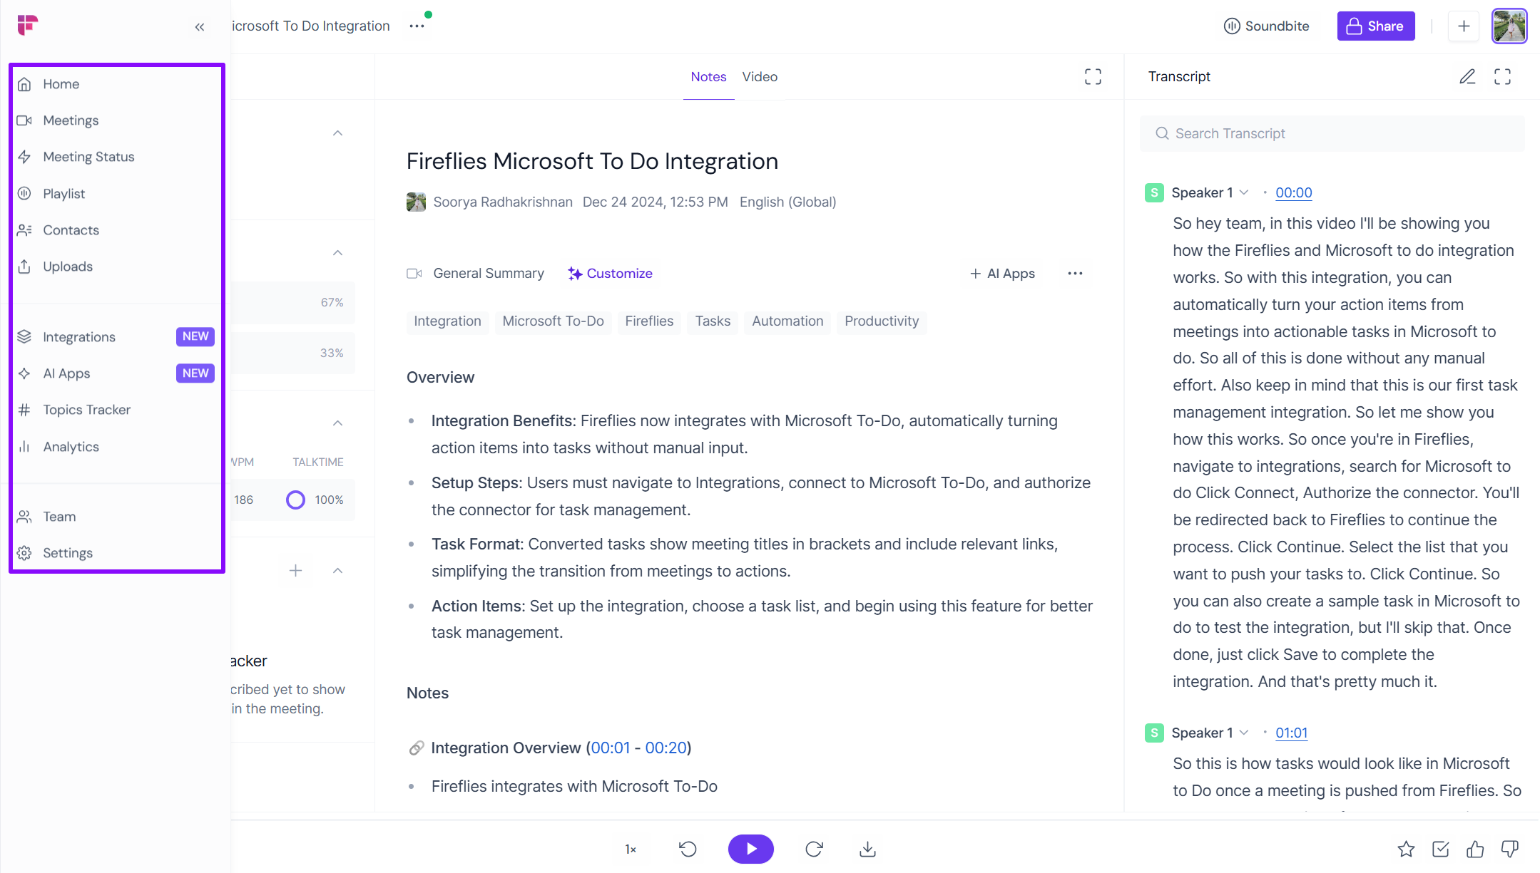Jump to timestamp 01:01 in transcript

[x=1291, y=733]
